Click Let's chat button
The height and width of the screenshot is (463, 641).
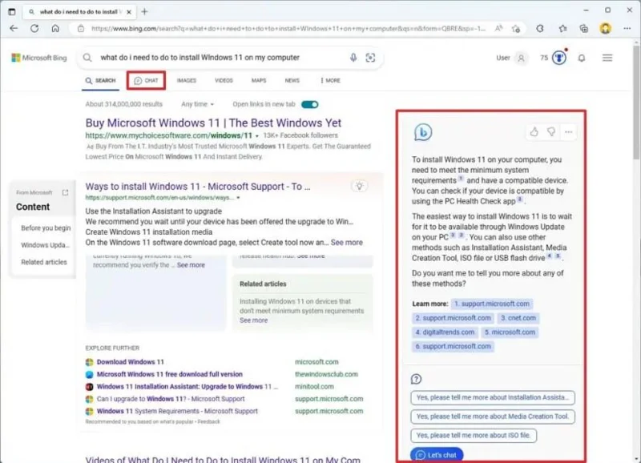437,455
